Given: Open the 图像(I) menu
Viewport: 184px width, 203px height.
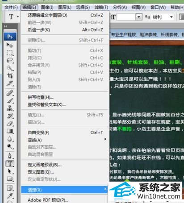Looking at the screenshot, I should 47,7.
